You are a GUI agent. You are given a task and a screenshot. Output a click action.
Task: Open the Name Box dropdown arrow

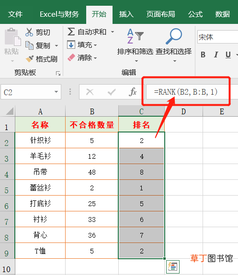click(56, 92)
